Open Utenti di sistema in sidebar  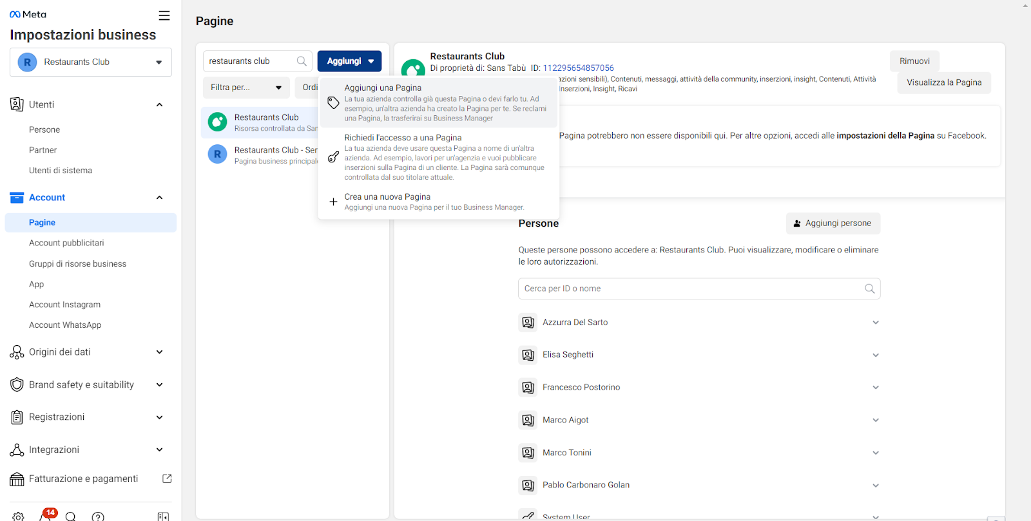(61, 171)
